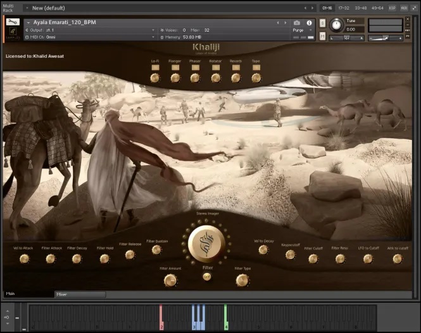Click the instrument volume slider
This screenshot has height=333, width=421.
[385, 37]
